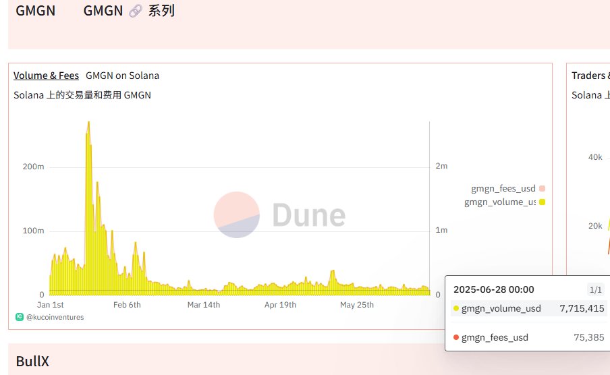Viewport: 610px width, 375px height.
Task: Click the May 25th axis label
Action: (x=357, y=305)
